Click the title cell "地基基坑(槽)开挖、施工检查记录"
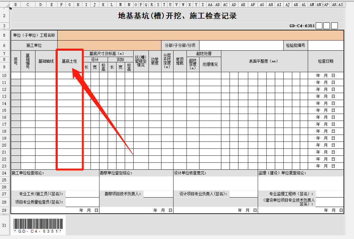Viewport: 354px width, 239px height. pyautogui.click(x=177, y=16)
